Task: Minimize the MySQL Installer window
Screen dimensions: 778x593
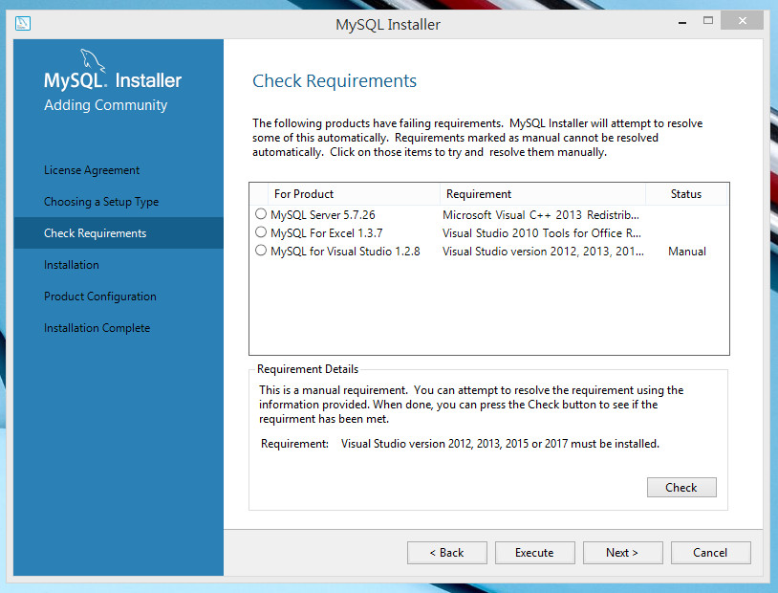Action: pyautogui.click(x=682, y=22)
